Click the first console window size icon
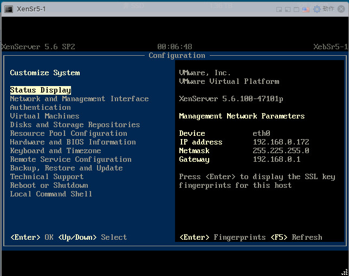This screenshot has height=276, width=349. (279, 9)
